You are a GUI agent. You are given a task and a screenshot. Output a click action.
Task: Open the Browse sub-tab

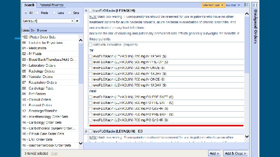click(x=42, y=30)
